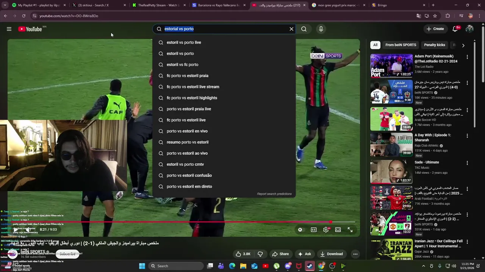The image size is (485, 272).
Task: Choose suggestion fc porto vs estoril highlights
Action: click(224, 98)
